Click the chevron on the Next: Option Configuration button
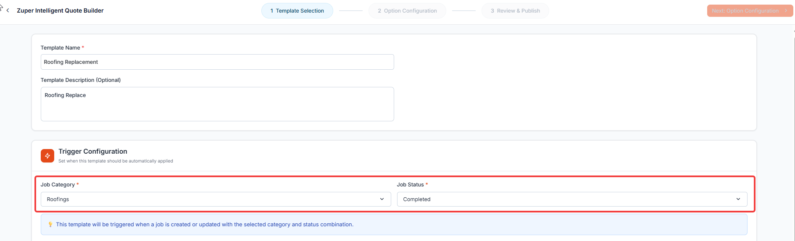 click(x=786, y=11)
